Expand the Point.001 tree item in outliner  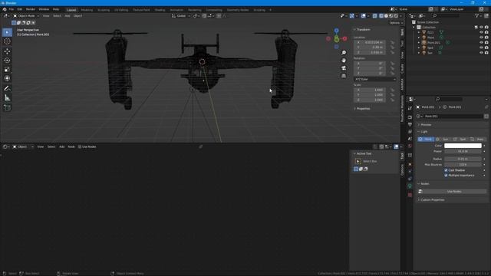point(419,43)
